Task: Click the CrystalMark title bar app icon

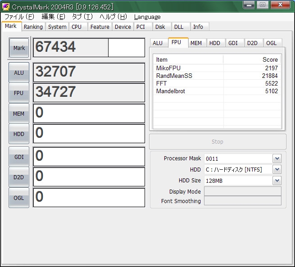Action: [6, 7]
